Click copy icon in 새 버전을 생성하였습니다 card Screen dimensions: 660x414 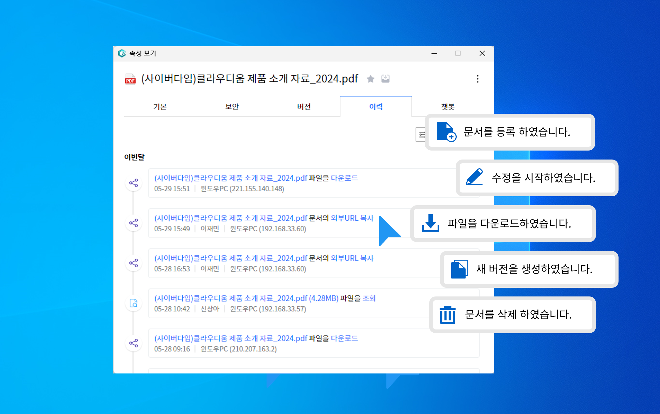[460, 269]
